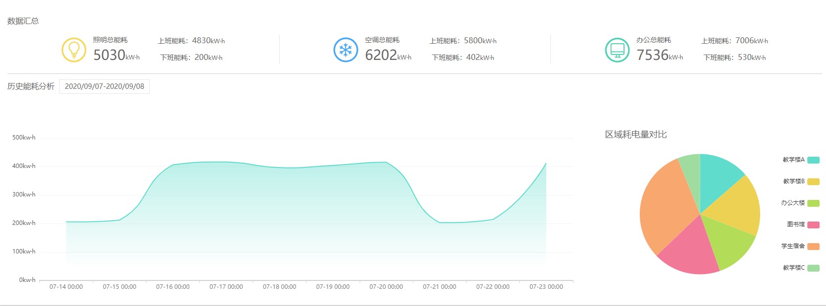Click the orange 学生宿舍 legend swatch
The height and width of the screenshot is (306, 826).
(x=813, y=247)
